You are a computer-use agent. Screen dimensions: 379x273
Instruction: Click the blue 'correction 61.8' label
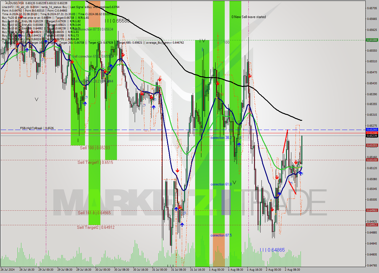point(221,184)
